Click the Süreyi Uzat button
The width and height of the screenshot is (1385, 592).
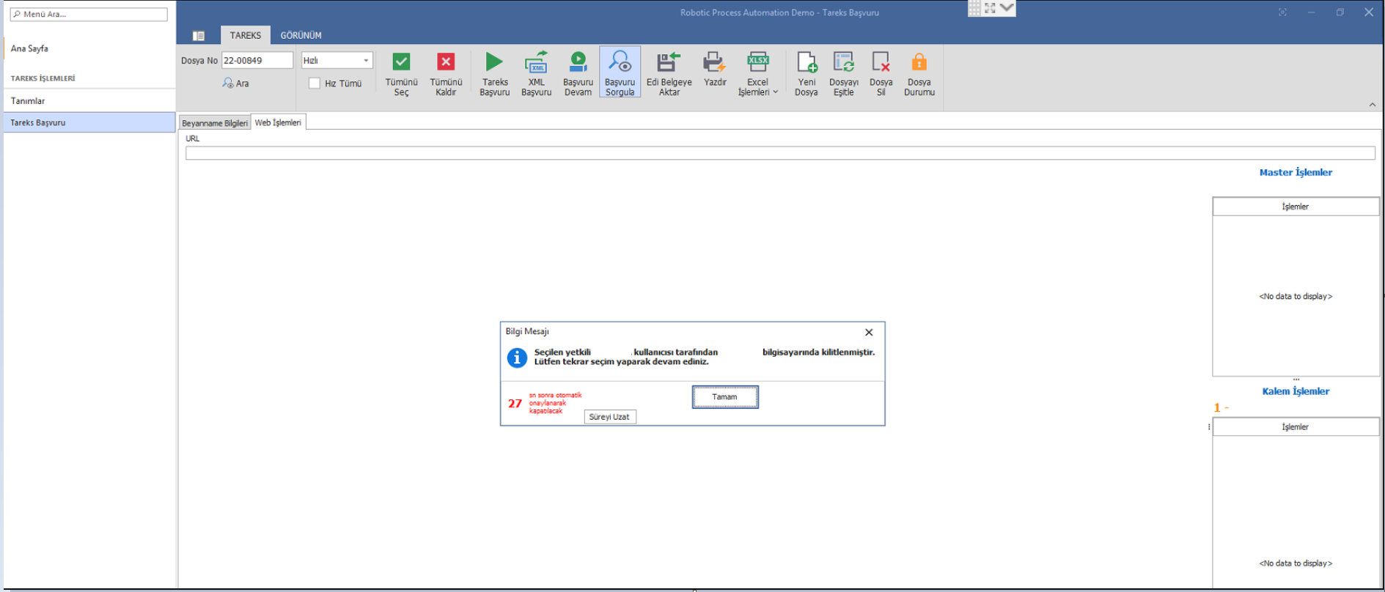pos(609,417)
